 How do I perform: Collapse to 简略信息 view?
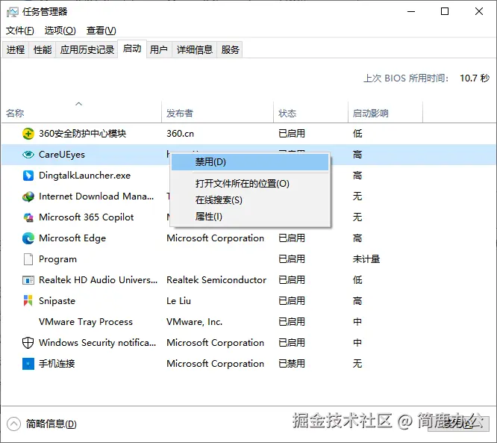tap(42, 424)
